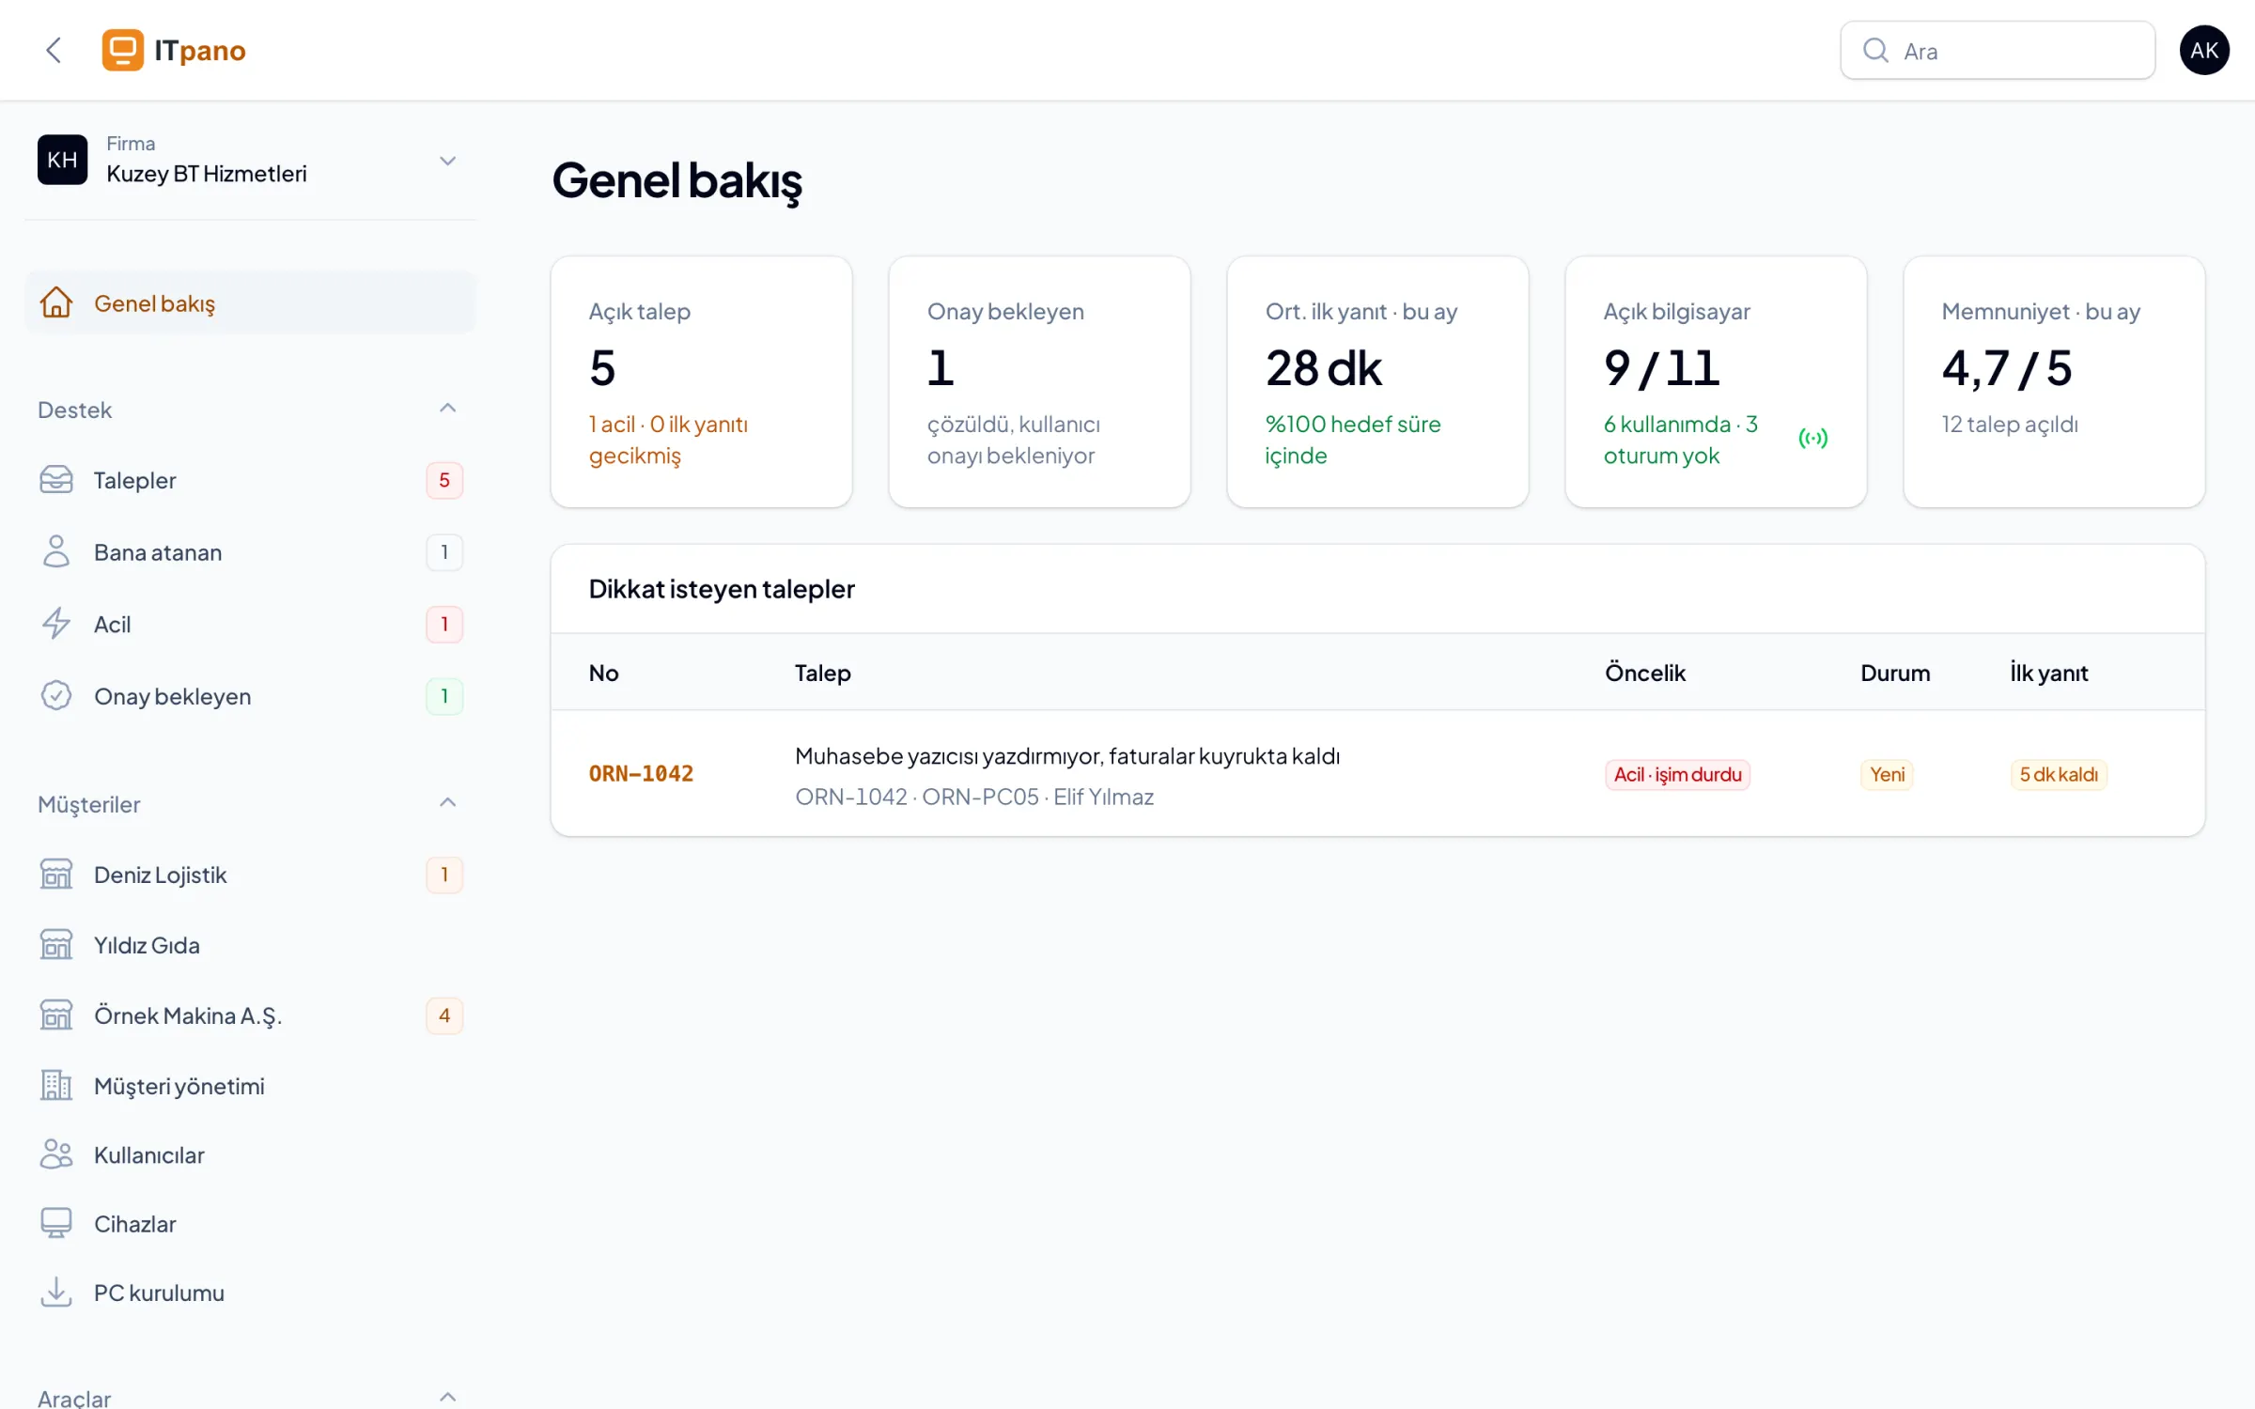The image size is (2255, 1409).
Task: Open the Firma company dropdown chevron
Action: pos(448,161)
